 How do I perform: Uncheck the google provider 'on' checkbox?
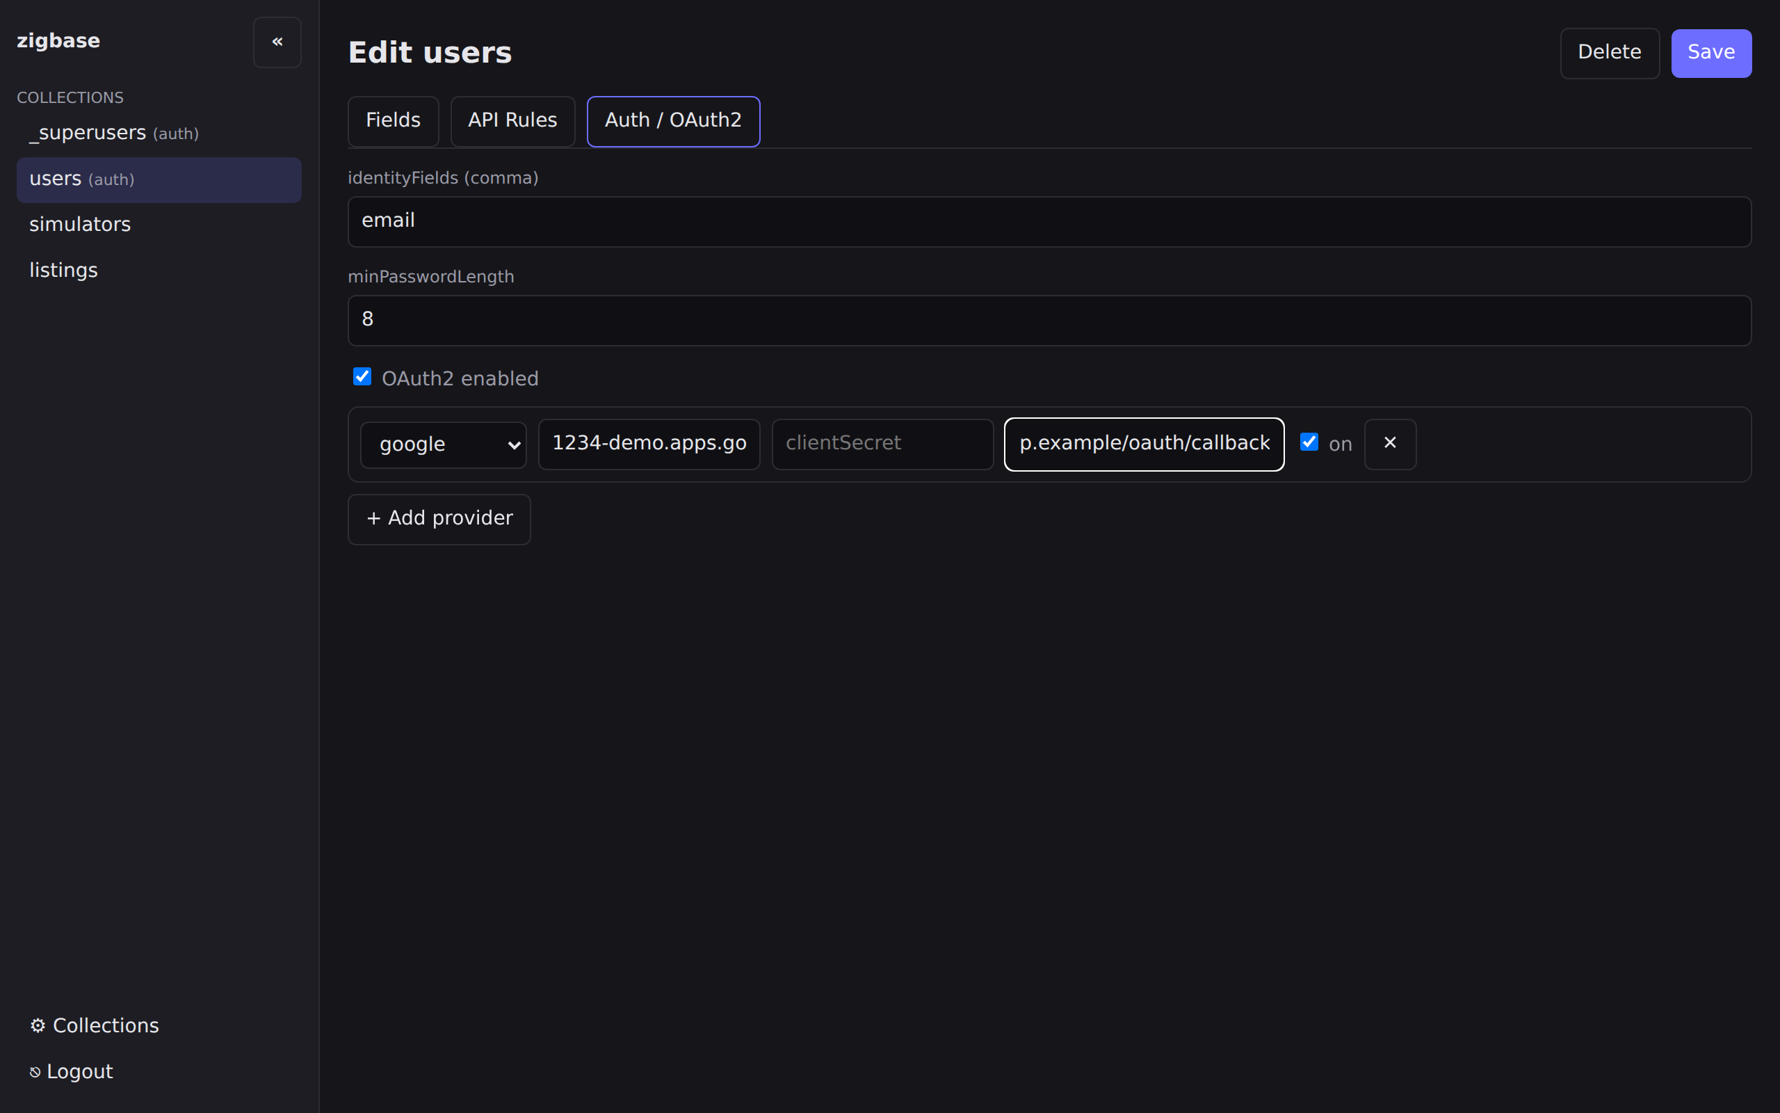pos(1309,442)
